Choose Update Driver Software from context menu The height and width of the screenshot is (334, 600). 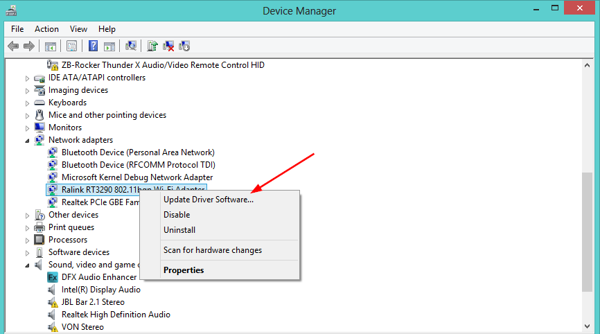(209, 200)
